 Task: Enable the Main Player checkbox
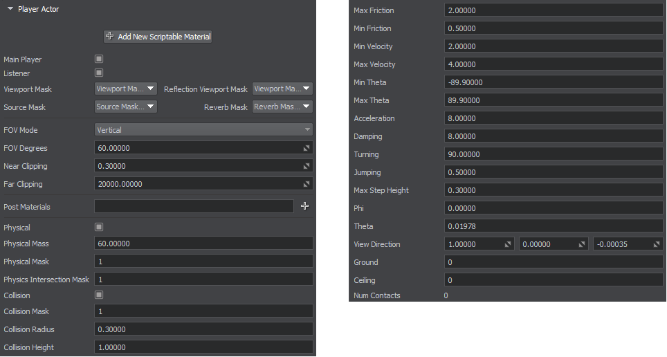point(99,59)
